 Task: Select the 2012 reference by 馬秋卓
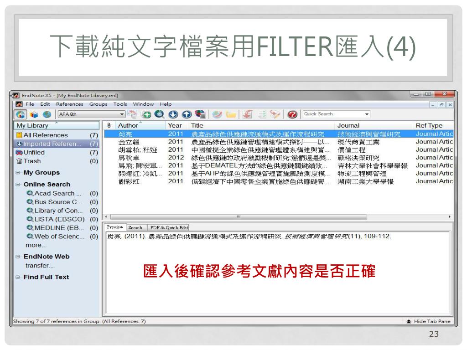click(x=279, y=158)
